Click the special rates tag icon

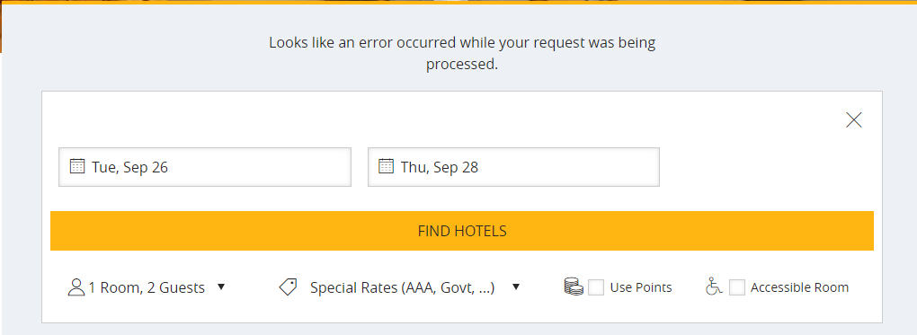click(x=288, y=287)
